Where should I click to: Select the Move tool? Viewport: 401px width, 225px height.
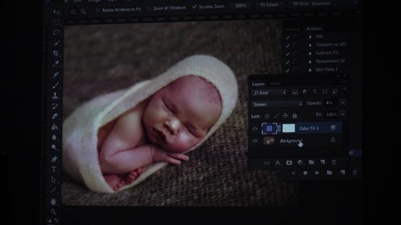pos(56,12)
